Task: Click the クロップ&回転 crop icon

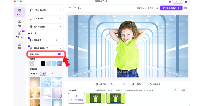Action: point(31,10)
